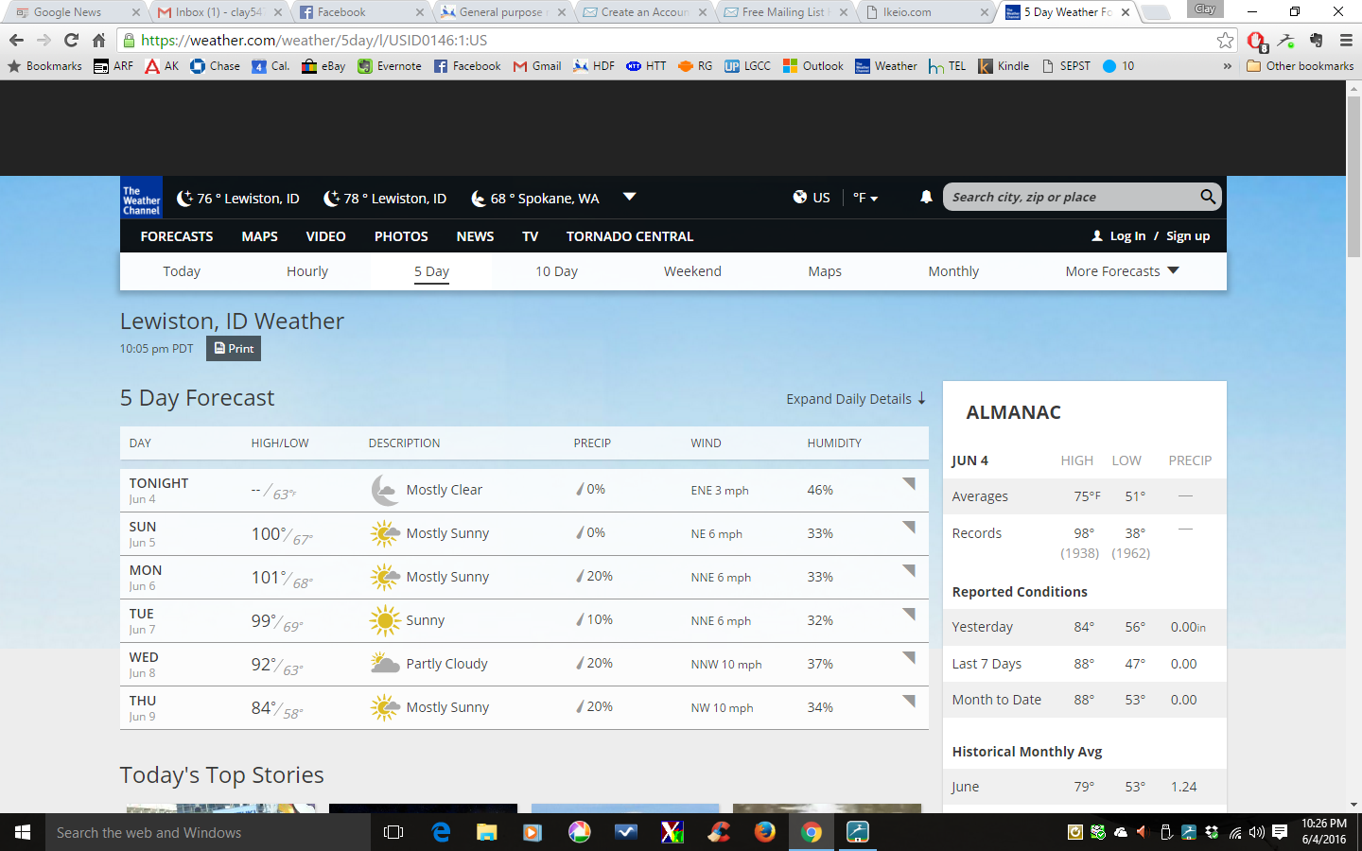Switch to the 10 Day forecast tab
Viewport: 1362px width, 851px height.
tap(556, 271)
